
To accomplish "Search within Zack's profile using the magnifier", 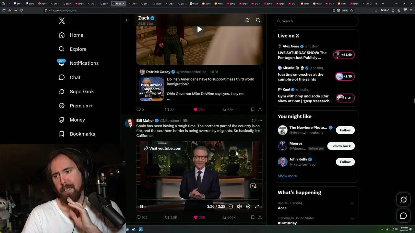I will (258, 20).
